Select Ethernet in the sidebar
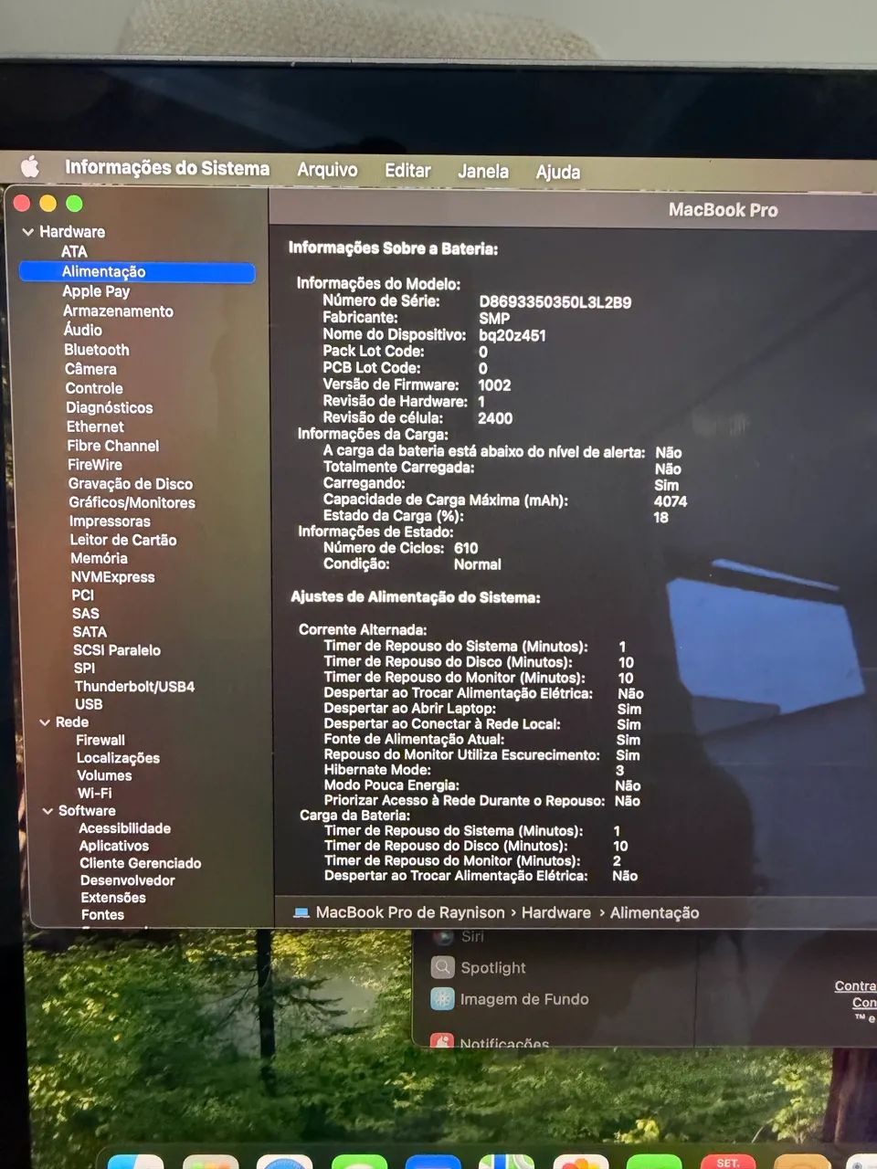This screenshot has width=877, height=1169. click(95, 427)
